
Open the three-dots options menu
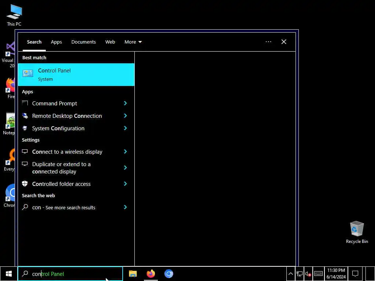point(268,42)
